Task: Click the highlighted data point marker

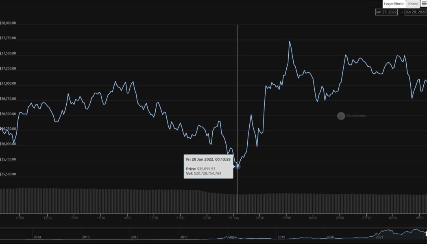Action: (x=238, y=166)
